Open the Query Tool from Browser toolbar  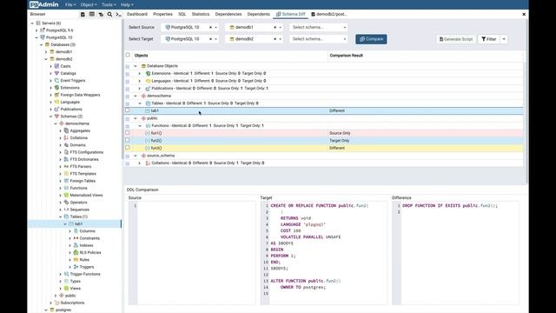[83, 14]
